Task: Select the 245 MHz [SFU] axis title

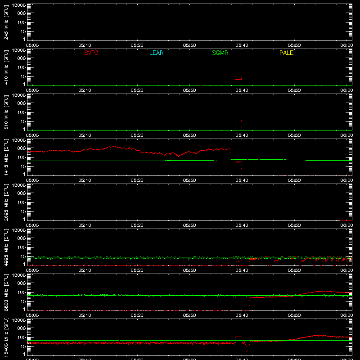Action: tap(6, 22)
